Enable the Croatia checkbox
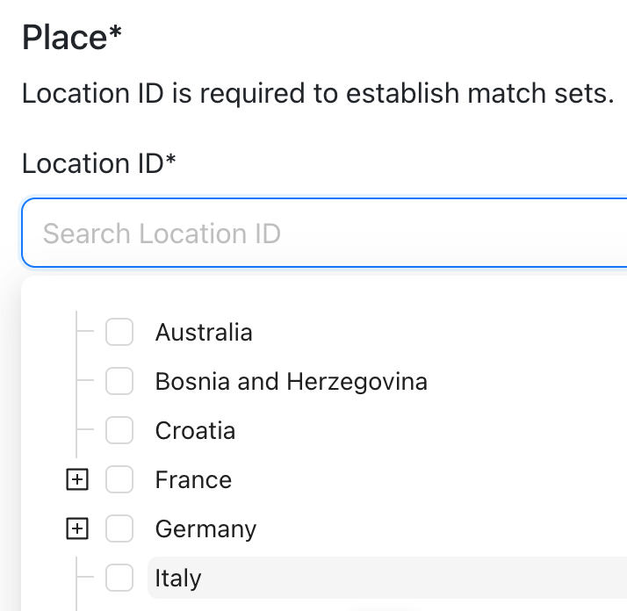This screenshot has height=611, width=627. [x=119, y=431]
